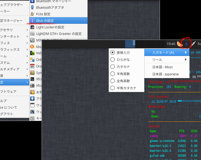Click the Fcitx penguin icon

pyautogui.click(x=32, y=14)
